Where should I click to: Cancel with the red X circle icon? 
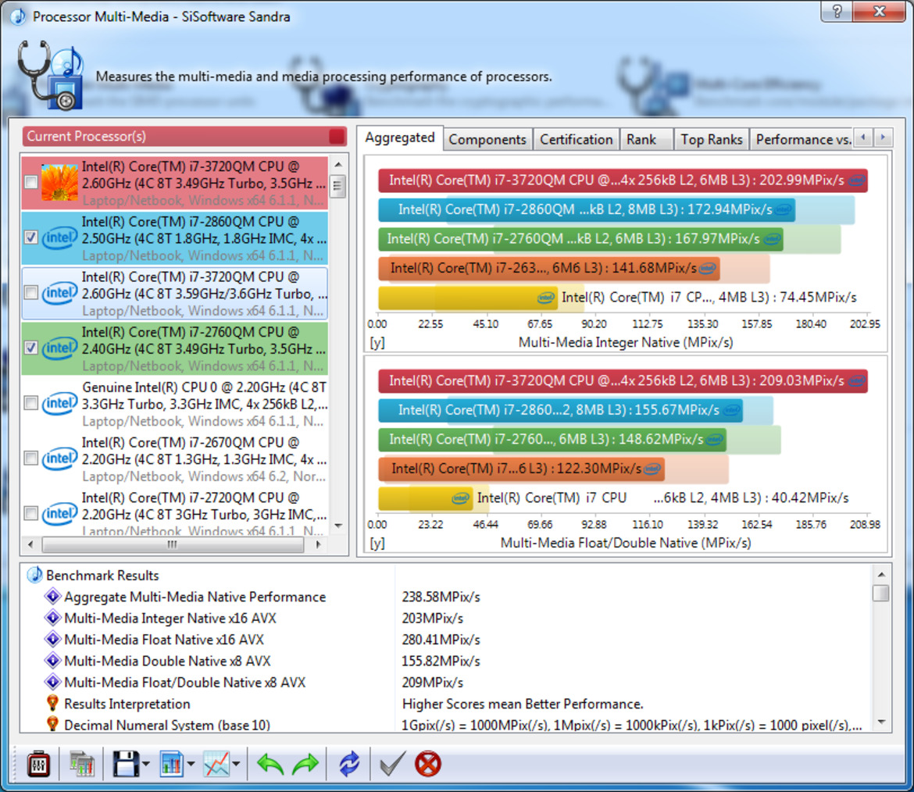tap(428, 764)
